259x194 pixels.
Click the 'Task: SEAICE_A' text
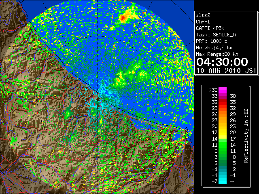click(x=216, y=35)
